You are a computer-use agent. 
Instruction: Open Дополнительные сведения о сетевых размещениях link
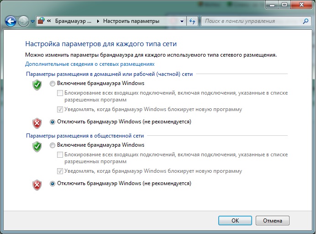click(90, 64)
